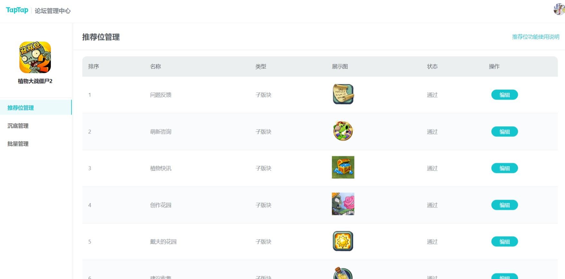Click the 论坛管理中心 header title
Screen dimensions: 565x279
tap(52, 11)
